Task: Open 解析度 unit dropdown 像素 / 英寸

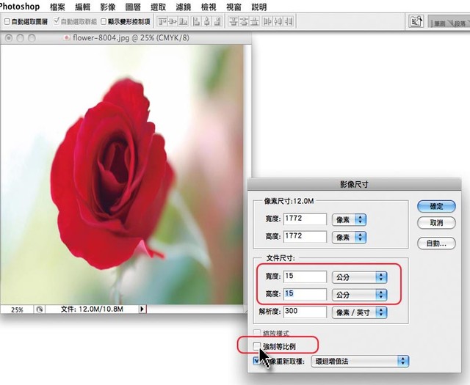Action: pyautogui.click(x=360, y=312)
